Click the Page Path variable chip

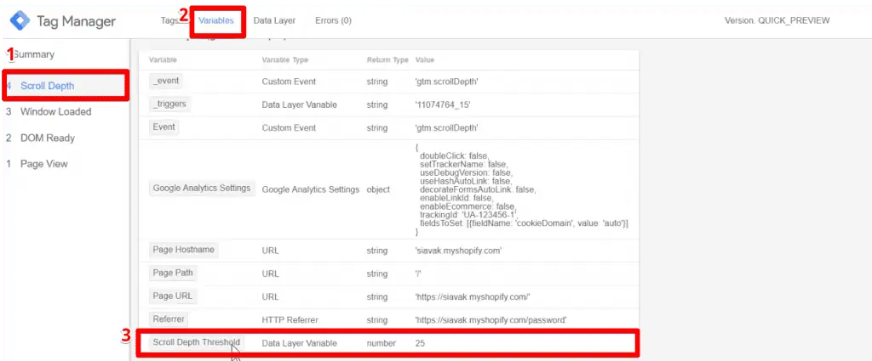172,273
